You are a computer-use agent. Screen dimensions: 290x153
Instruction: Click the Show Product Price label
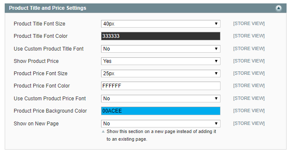(36, 61)
